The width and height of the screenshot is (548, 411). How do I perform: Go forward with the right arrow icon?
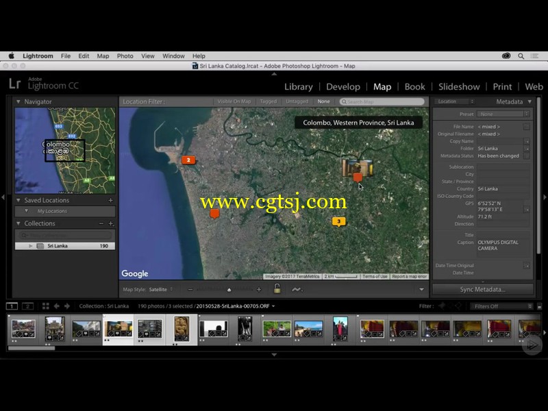(67, 306)
